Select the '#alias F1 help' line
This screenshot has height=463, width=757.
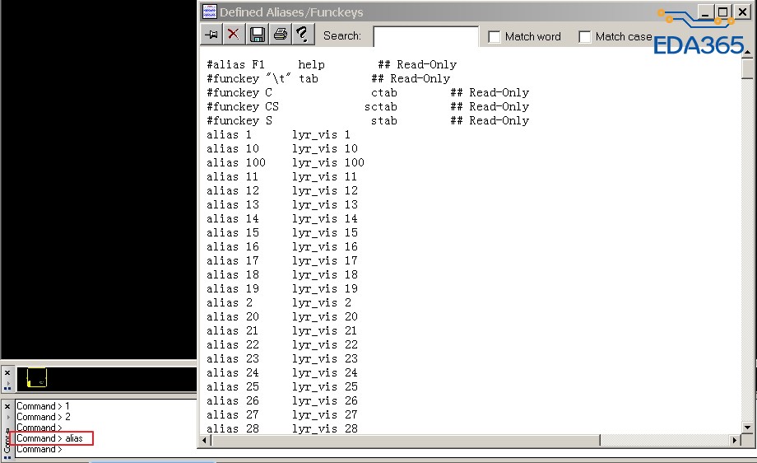click(332, 65)
